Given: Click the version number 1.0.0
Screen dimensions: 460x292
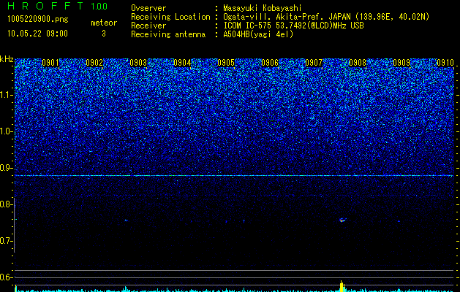Looking at the screenshot, I should (x=99, y=7).
